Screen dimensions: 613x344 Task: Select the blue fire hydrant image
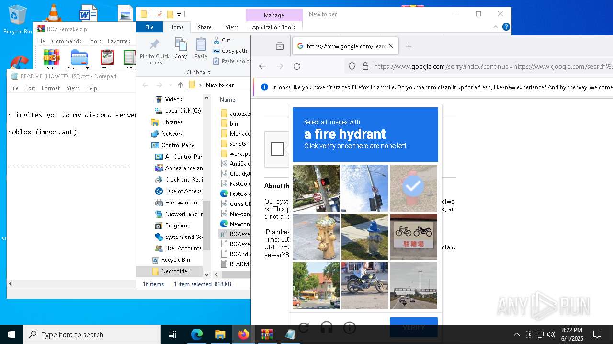[x=365, y=237]
